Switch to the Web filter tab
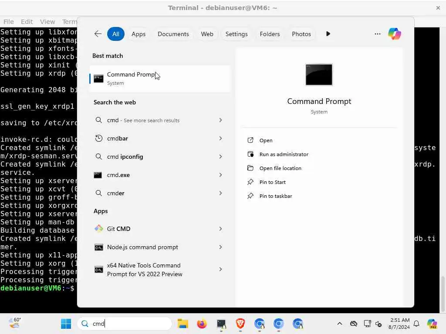The image size is (446, 334). [x=207, y=34]
